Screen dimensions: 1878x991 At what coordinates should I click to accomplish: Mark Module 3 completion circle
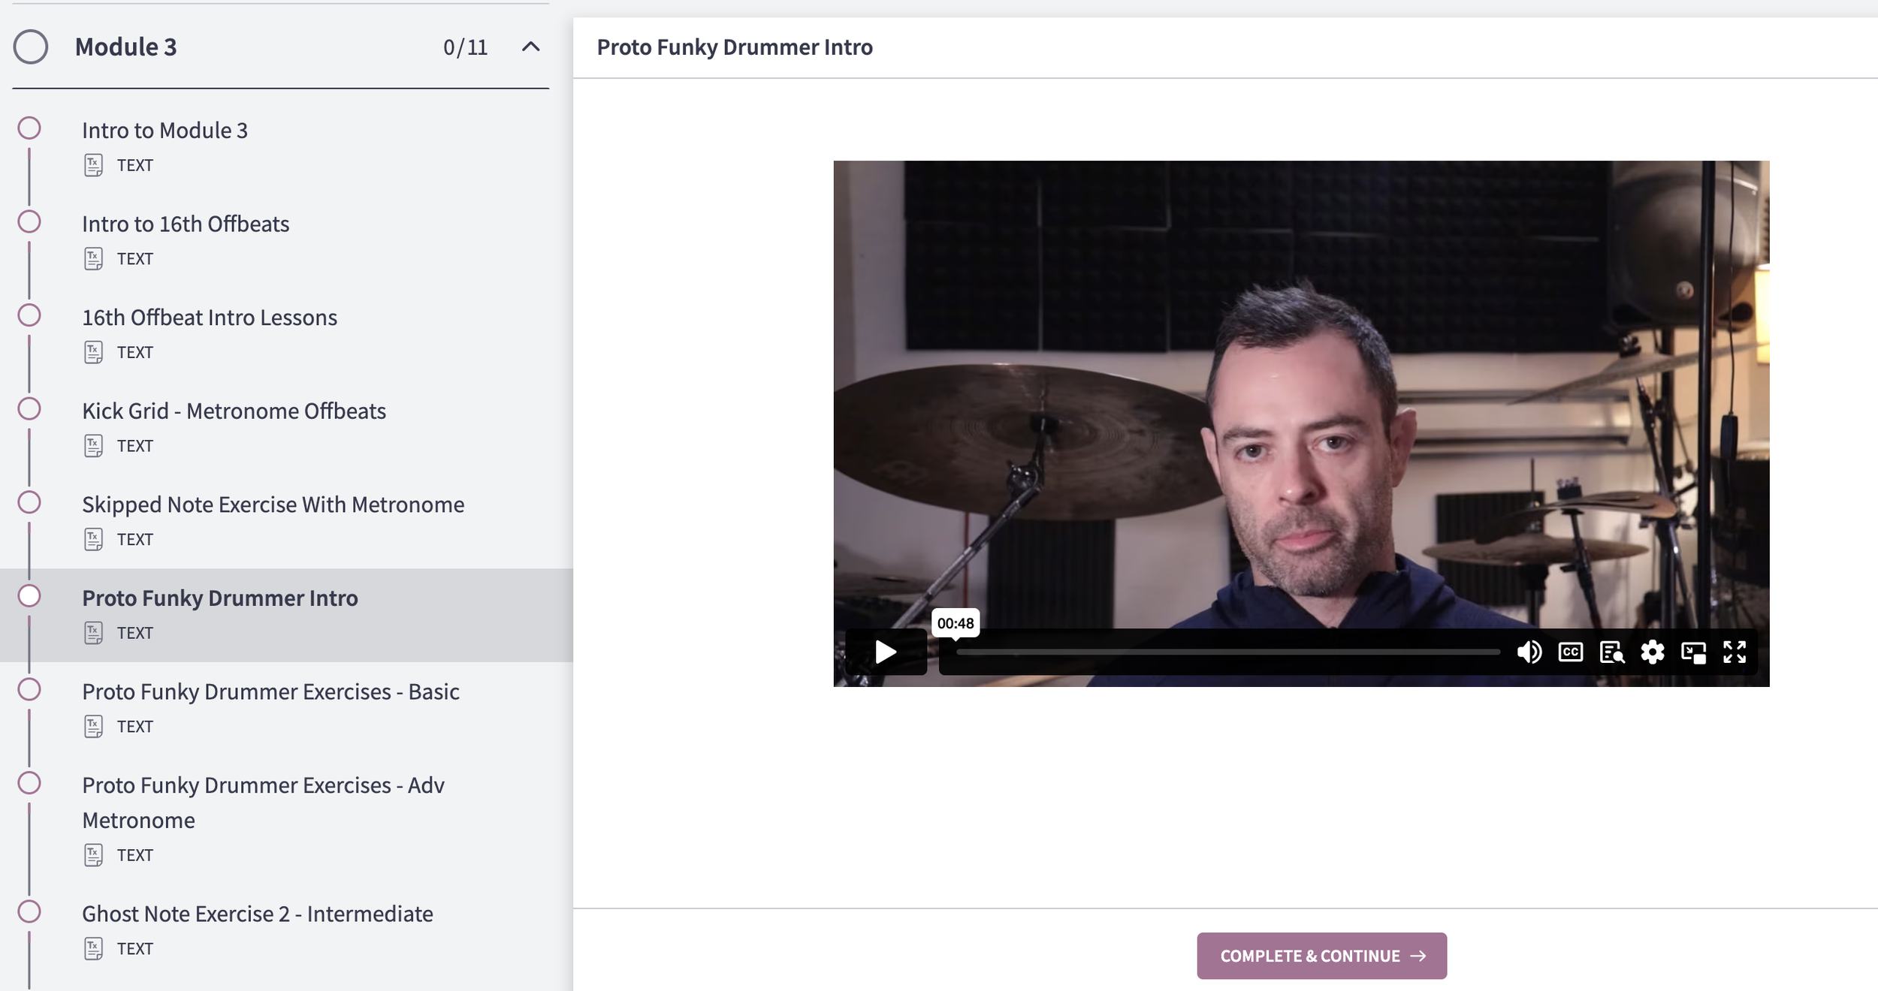pos(31,47)
